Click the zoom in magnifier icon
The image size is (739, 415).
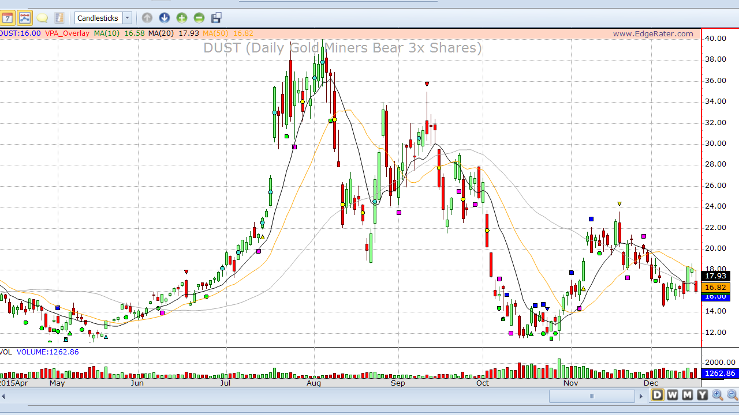pos(718,395)
